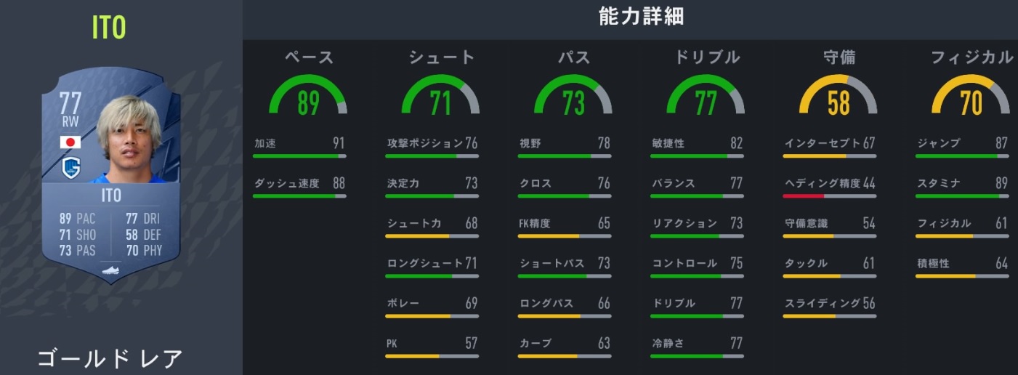
Task: Click the ゴールド レア label
Action: 110,358
